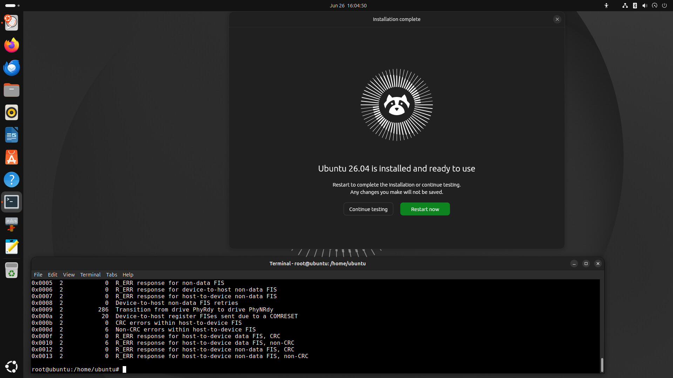Click the ID 0x000a in the terminal
The height and width of the screenshot is (378, 673).
[42, 316]
